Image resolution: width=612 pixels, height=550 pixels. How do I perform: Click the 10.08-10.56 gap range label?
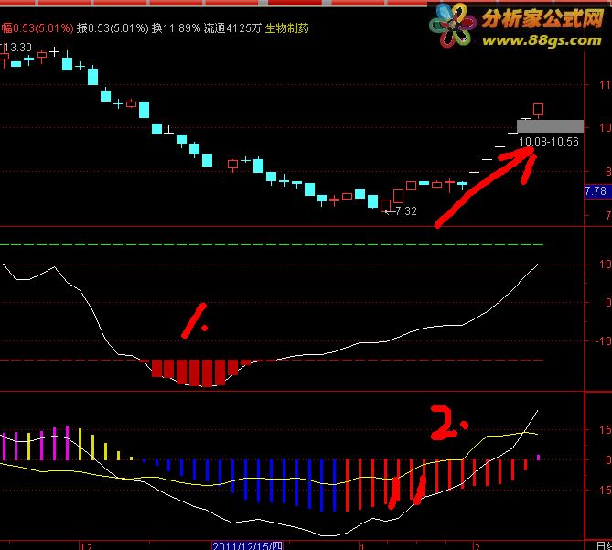[549, 142]
